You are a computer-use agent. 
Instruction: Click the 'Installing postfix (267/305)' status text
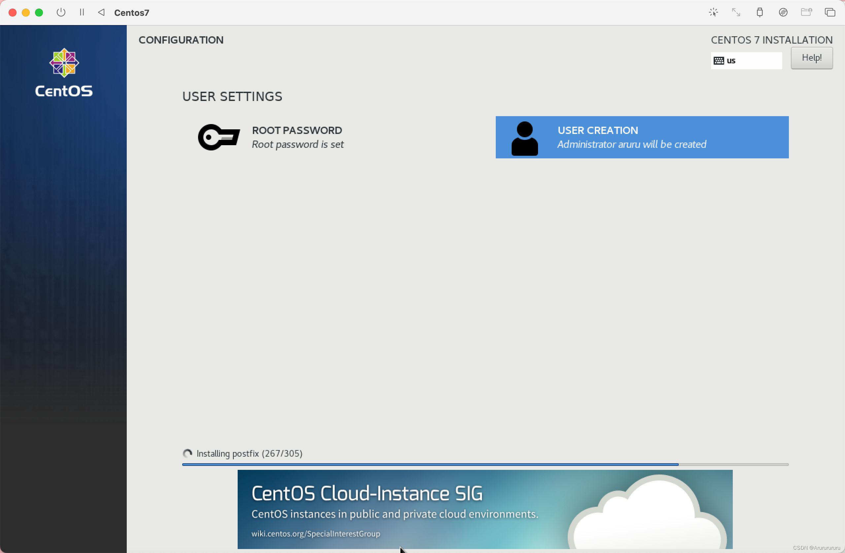(x=249, y=454)
